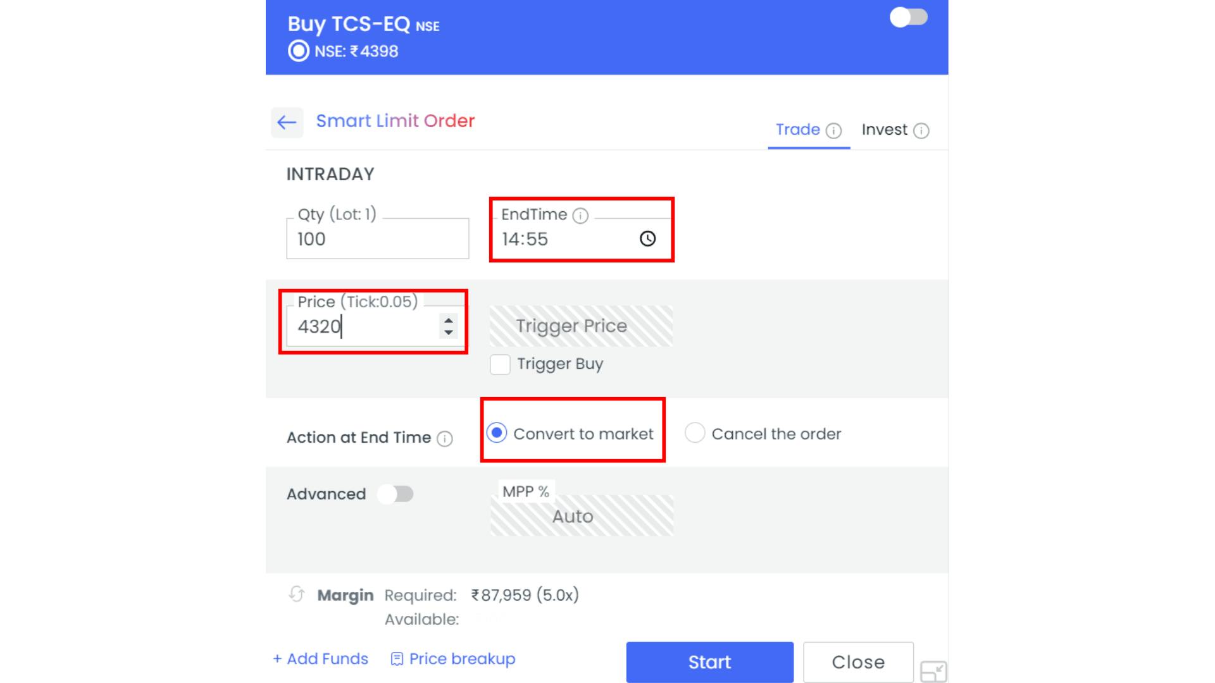Decrease price with the down stepper arrow
The width and height of the screenshot is (1215, 683).
(x=449, y=333)
